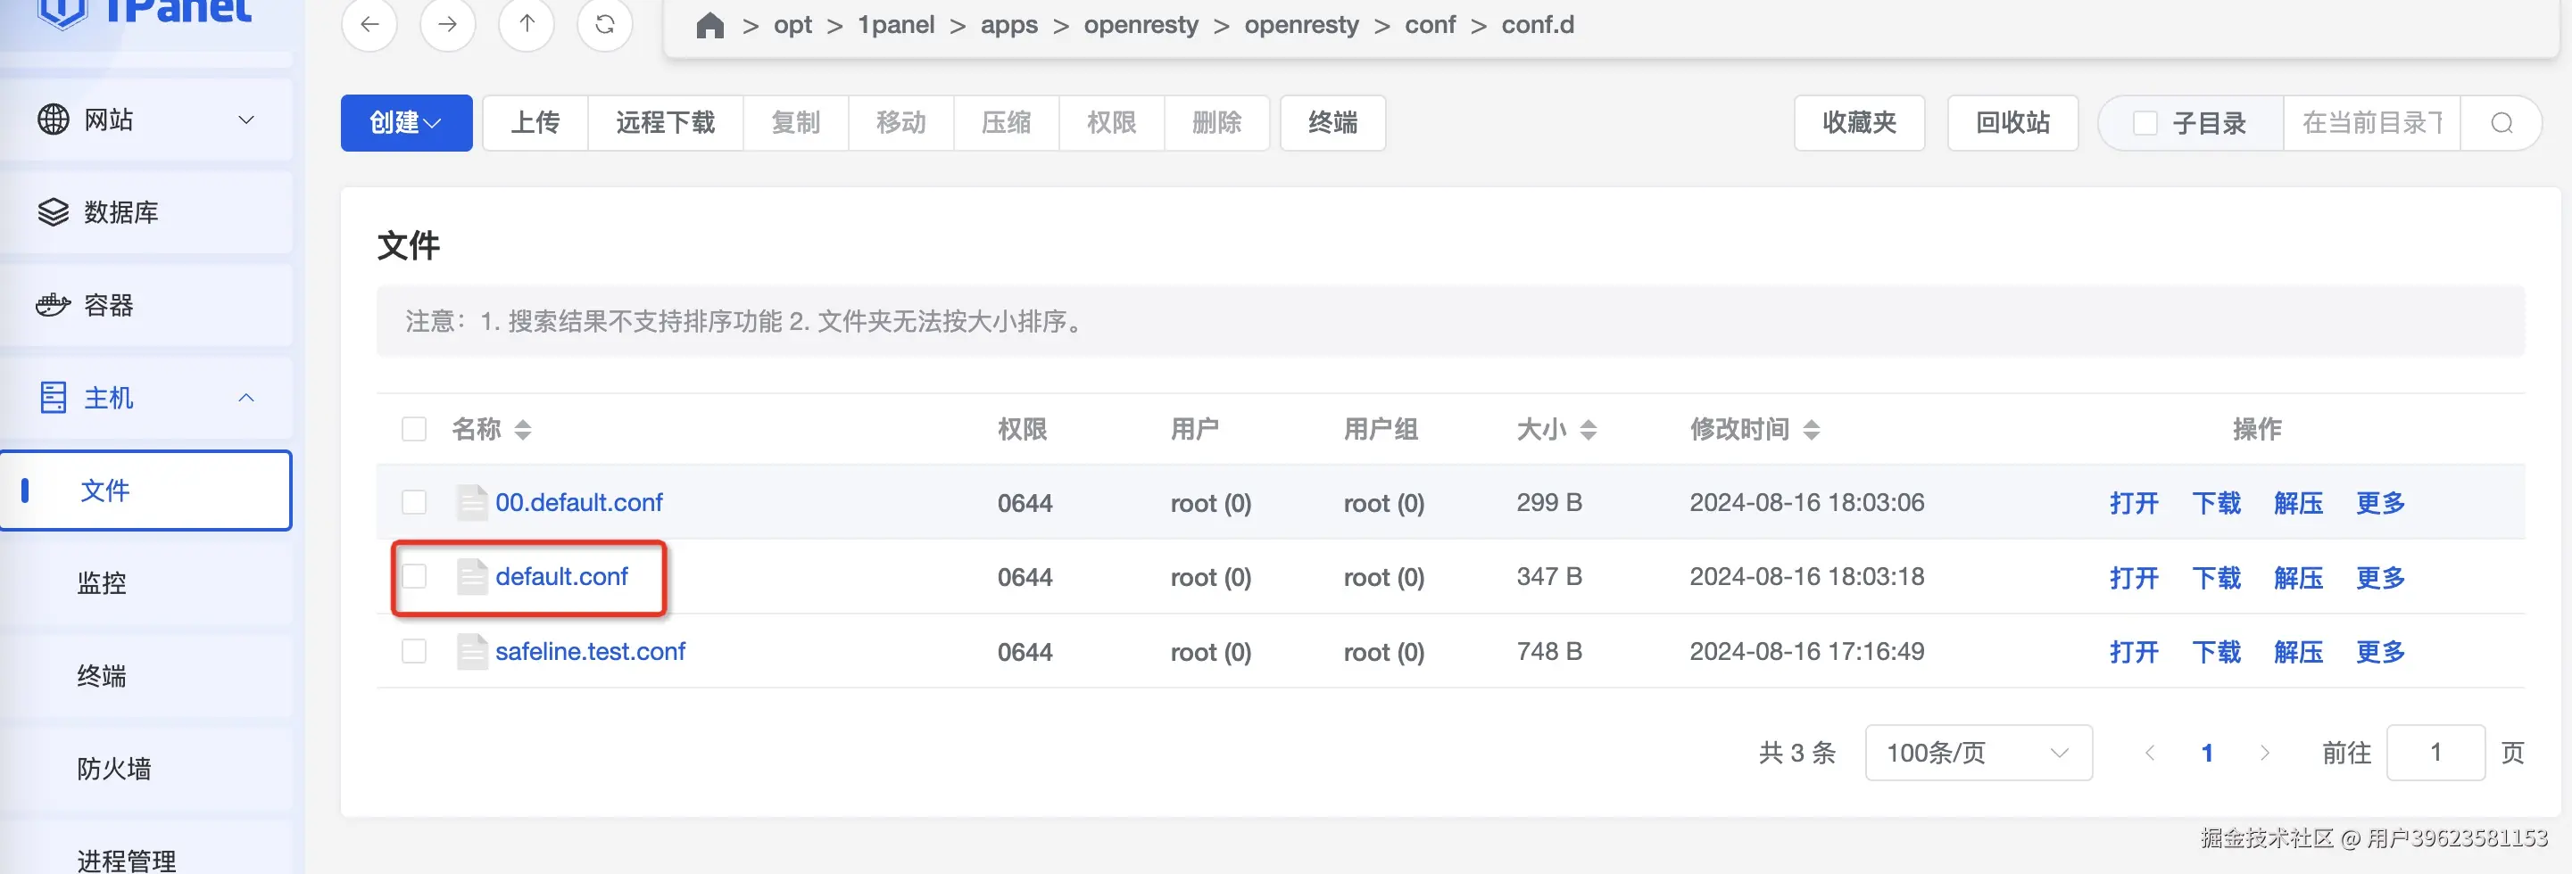This screenshot has height=874, width=2572.
Task: Refresh the file list
Action: click(x=605, y=24)
